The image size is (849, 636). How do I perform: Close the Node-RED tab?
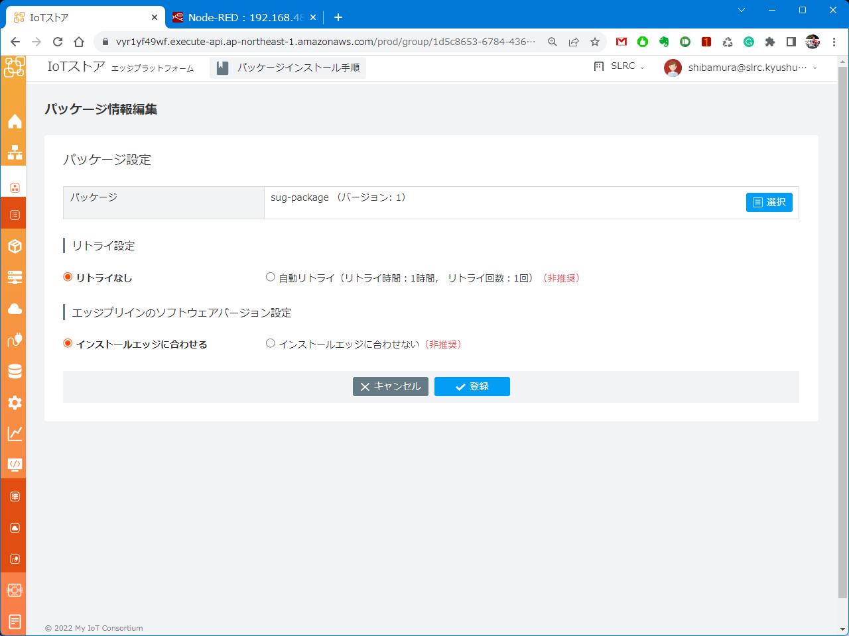click(x=313, y=17)
